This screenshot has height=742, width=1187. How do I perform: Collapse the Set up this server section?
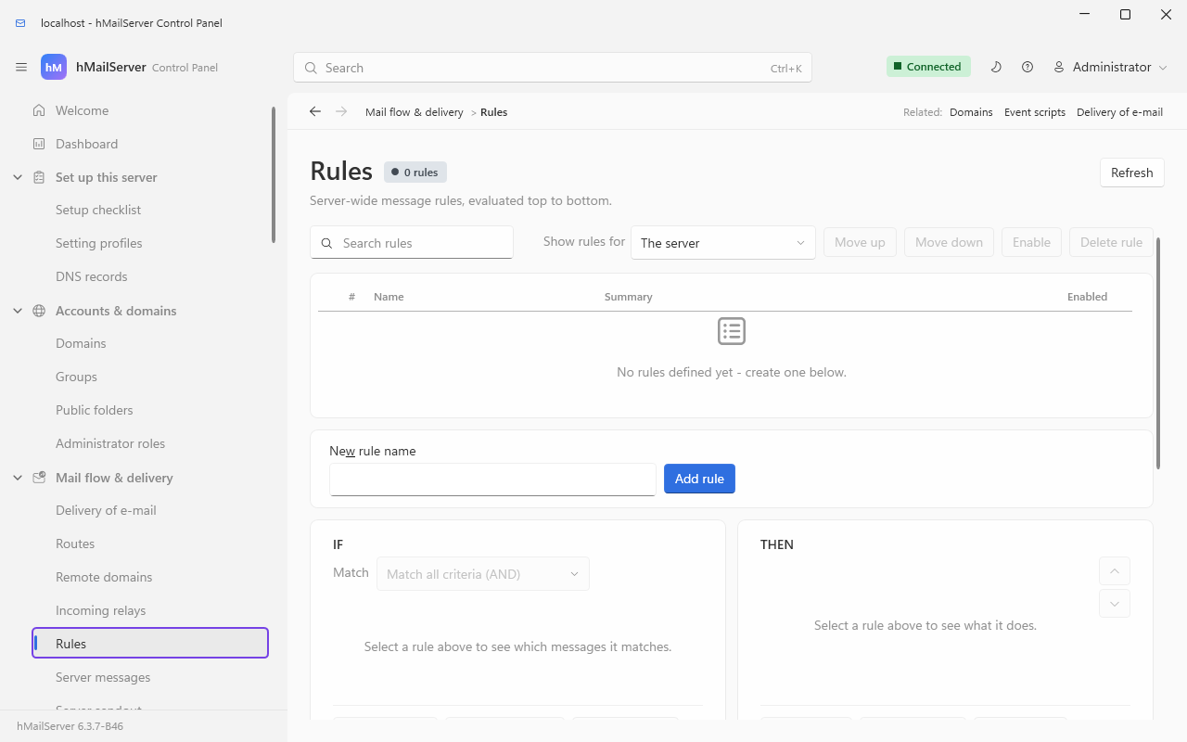coord(18,177)
